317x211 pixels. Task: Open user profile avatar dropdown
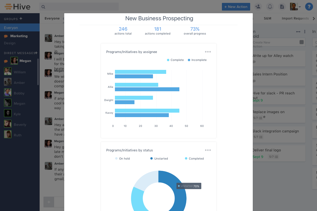pyautogui.click(x=295, y=7)
